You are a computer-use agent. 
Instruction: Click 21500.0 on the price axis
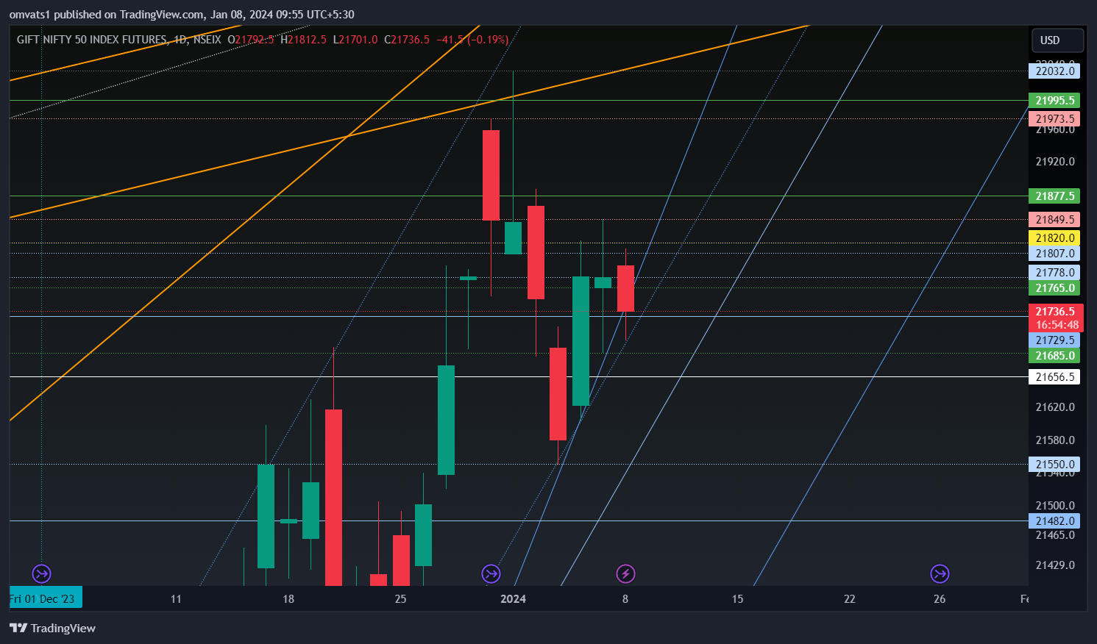pyautogui.click(x=1055, y=506)
